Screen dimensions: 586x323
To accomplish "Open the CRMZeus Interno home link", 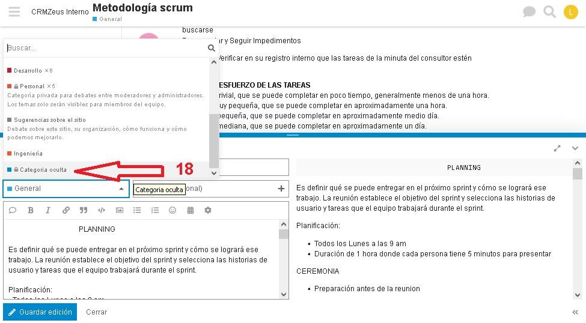I will [x=60, y=12].
